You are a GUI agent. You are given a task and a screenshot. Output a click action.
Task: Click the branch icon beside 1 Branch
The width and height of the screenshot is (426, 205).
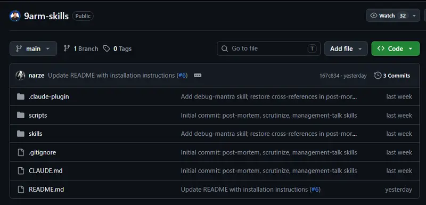click(x=67, y=48)
